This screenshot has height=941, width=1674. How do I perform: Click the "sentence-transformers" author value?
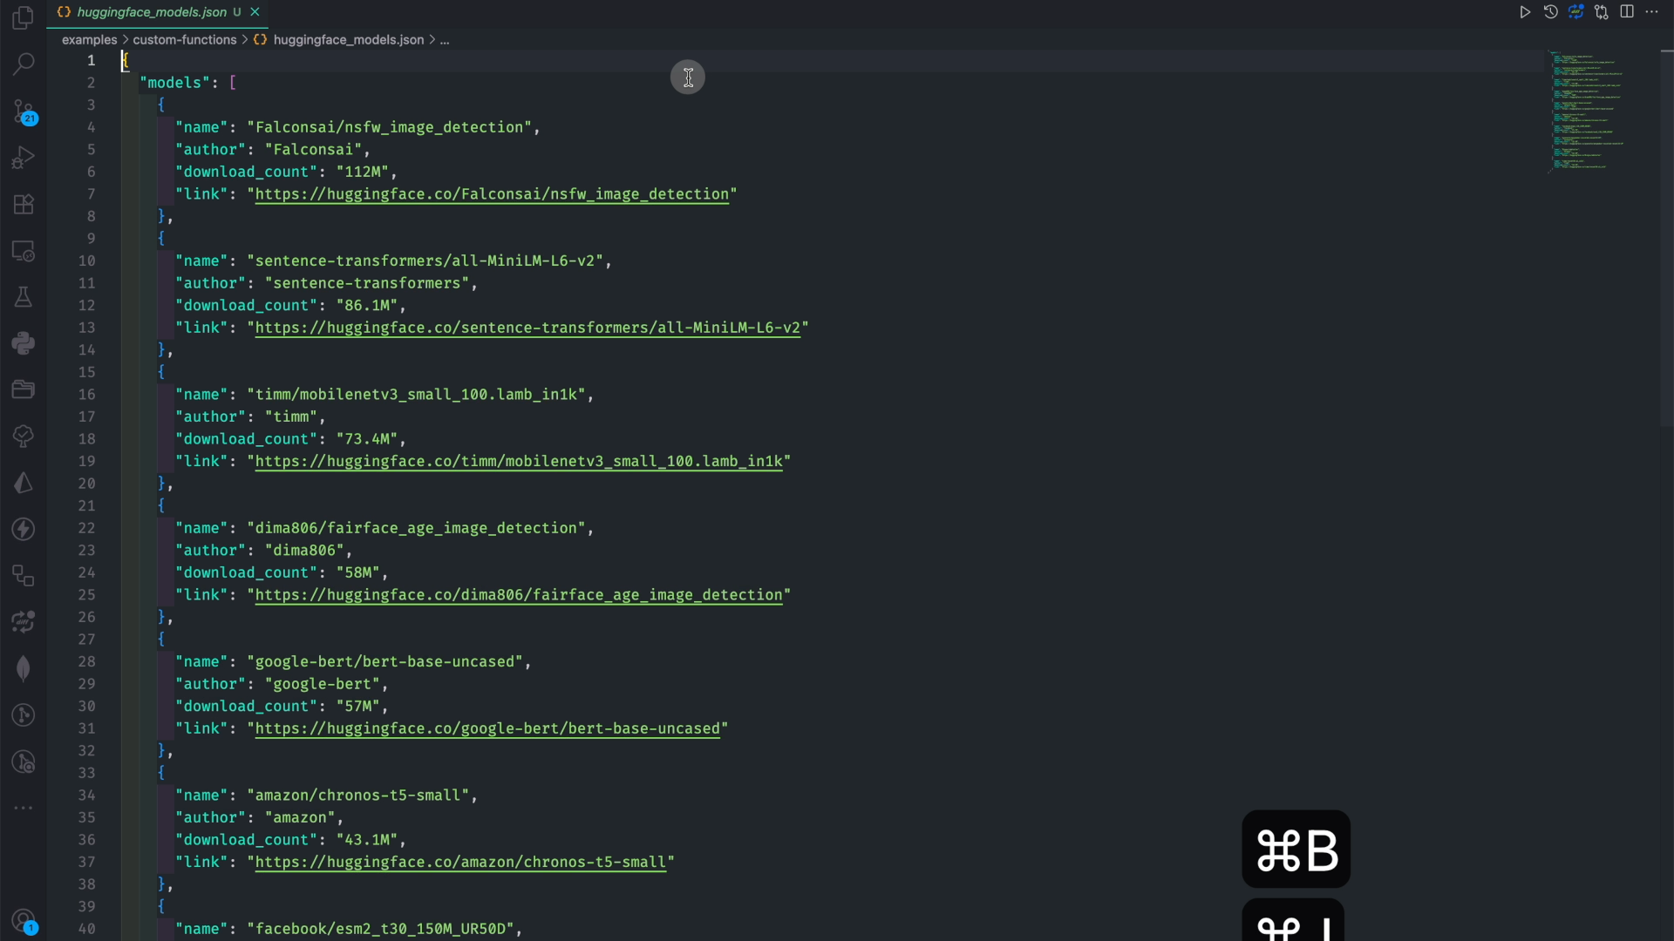(x=366, y=283)
